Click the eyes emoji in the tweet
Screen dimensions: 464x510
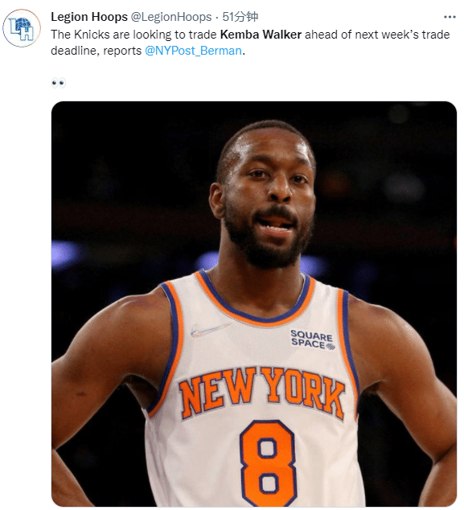59,83
